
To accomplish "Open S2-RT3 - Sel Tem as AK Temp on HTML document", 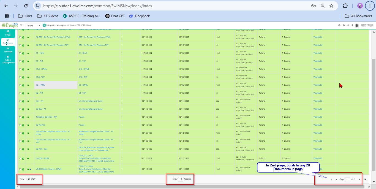I will 53,37.
